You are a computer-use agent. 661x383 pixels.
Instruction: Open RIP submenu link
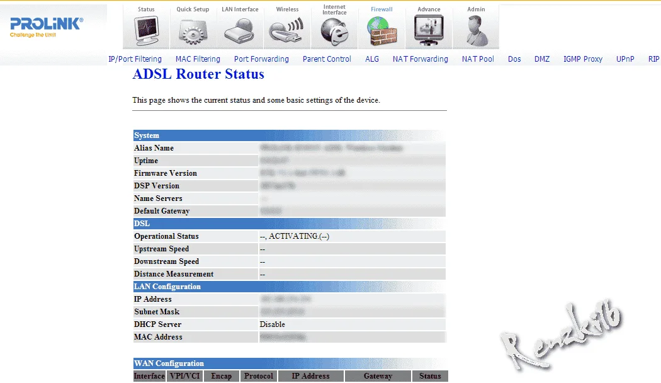tap(653, 59)
